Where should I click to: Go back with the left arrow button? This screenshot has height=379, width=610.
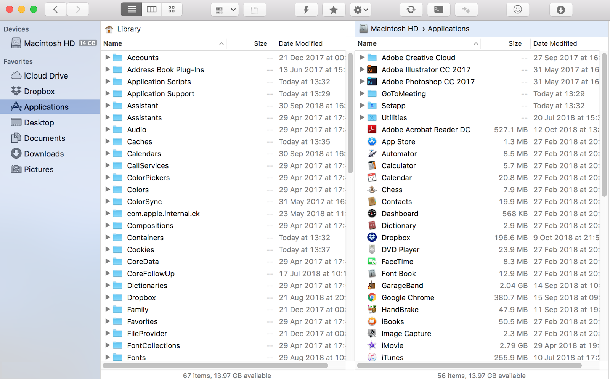point(56,10)
